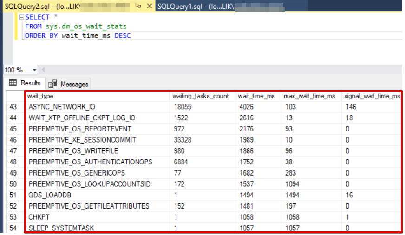Click the SELECT keyword in editor

pyautogui.click(x=37, y=17)
